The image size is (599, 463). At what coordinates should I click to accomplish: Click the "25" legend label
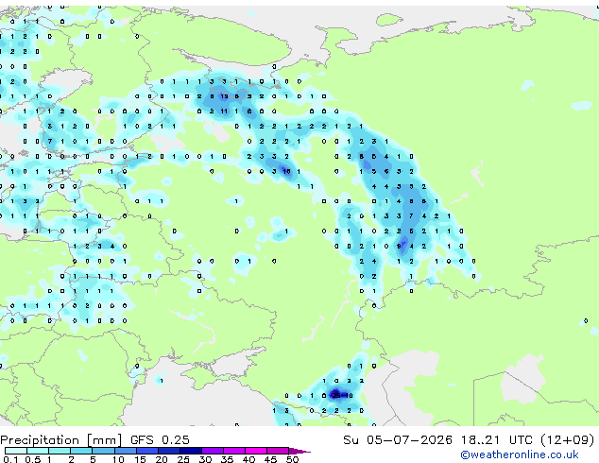coord(183,459)
